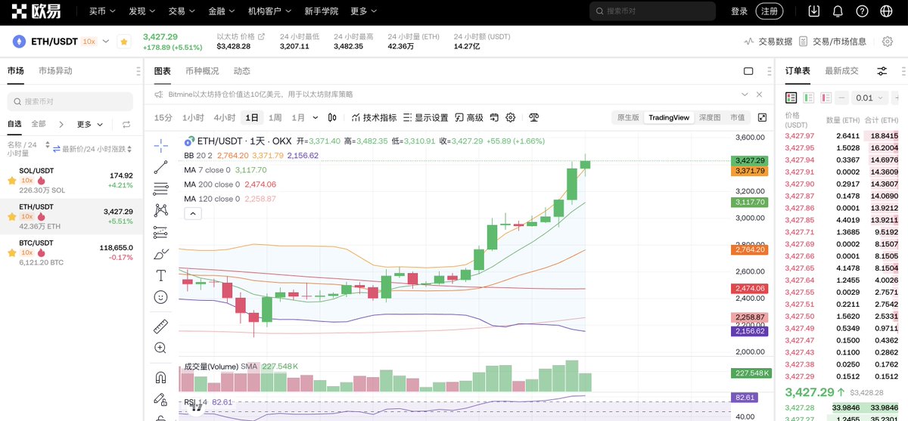
Task: Switch to the 最新成交 tab
Action: [x=841, y=71]
